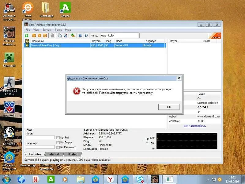Click the padlock column header icon
This screenshot has height=184, width=245.
click(27, 41)
